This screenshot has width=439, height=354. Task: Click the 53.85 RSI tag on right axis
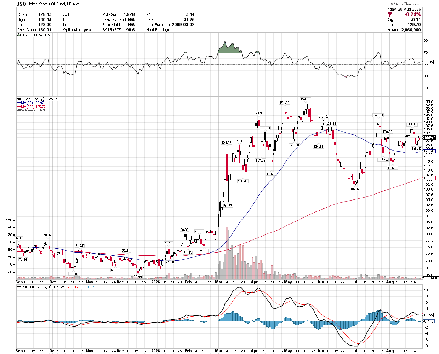tap(428, 62)
